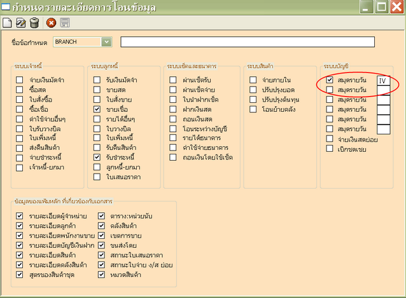406x298 pixels.
Task: Check the โอนย้ายคลัง checkbox
Action: 253,109
